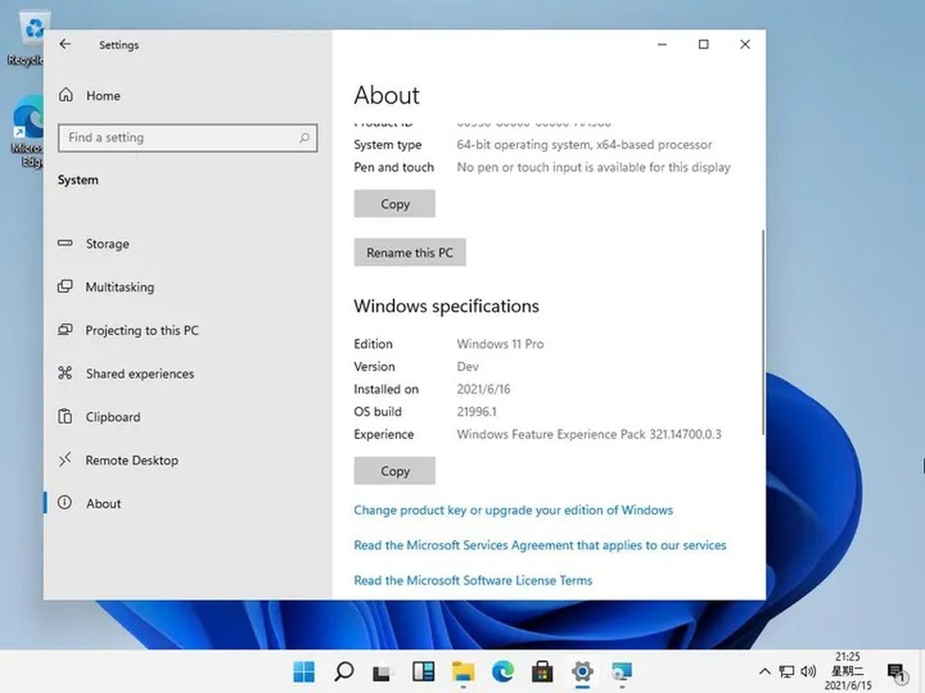
Task: Click the volume icon in the system tray
Action: [x=808, y=672]
